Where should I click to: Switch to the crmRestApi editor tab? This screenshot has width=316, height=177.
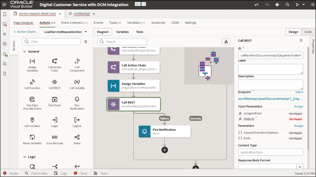[x=81, y=14]
